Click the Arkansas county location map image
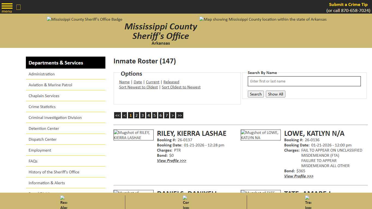The width and height of the screenshot is (372, 209). click(263, 19)
